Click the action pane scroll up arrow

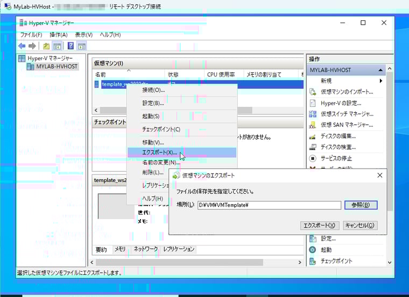390,69
